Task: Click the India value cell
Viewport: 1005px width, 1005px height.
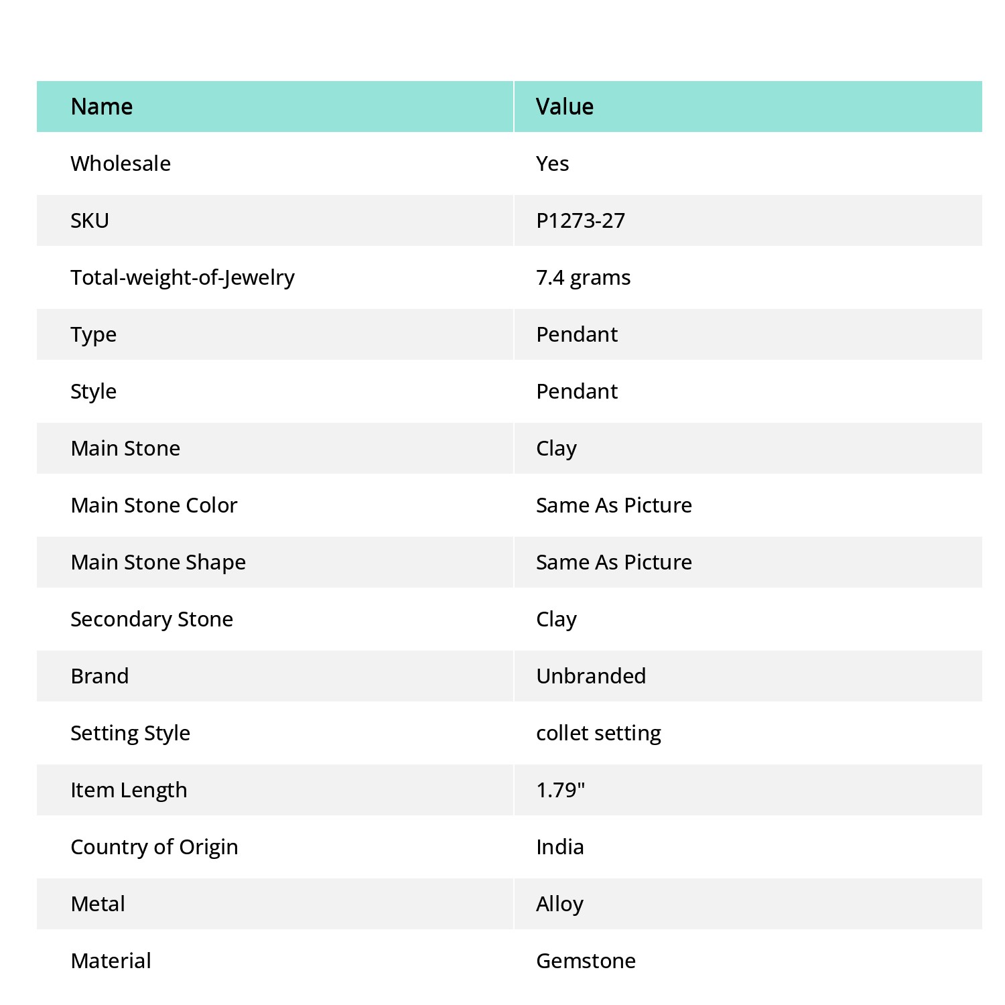Action: (748, 847)
